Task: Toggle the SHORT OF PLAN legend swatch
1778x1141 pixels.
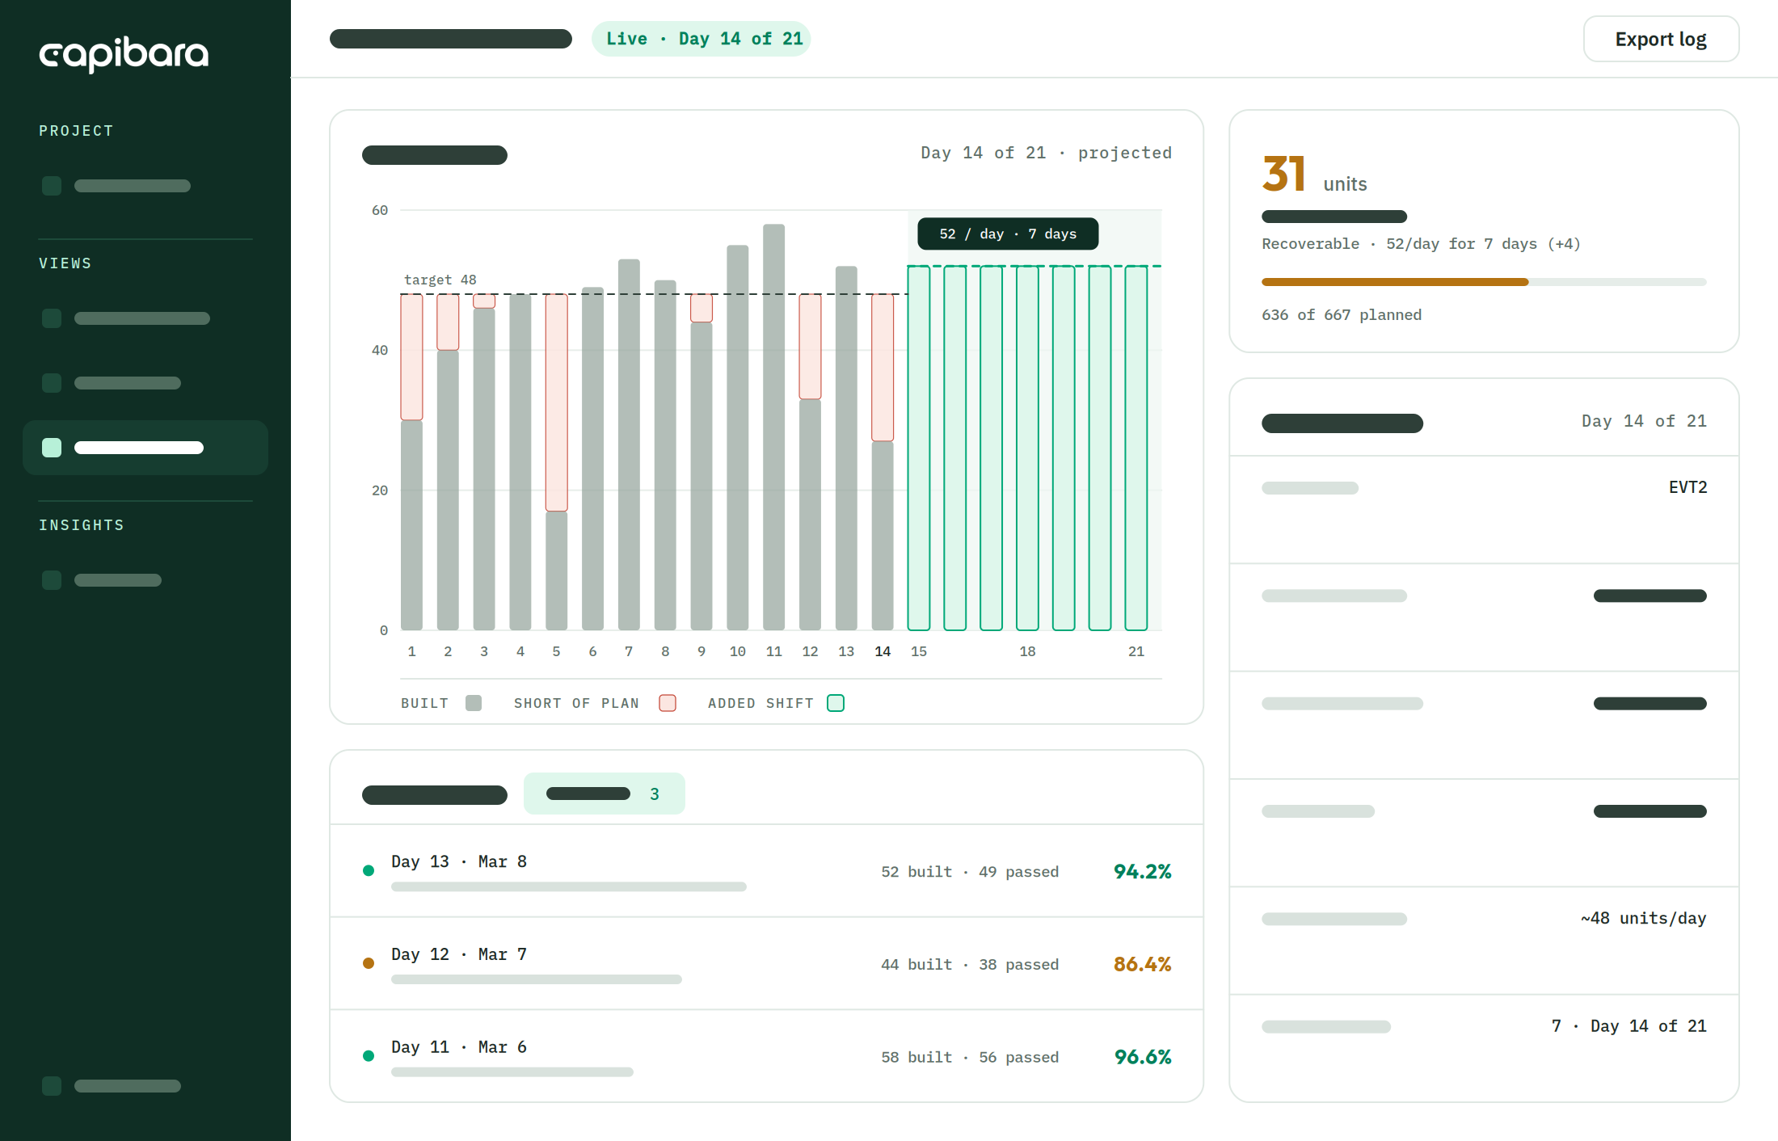Action: coord(668,703)
